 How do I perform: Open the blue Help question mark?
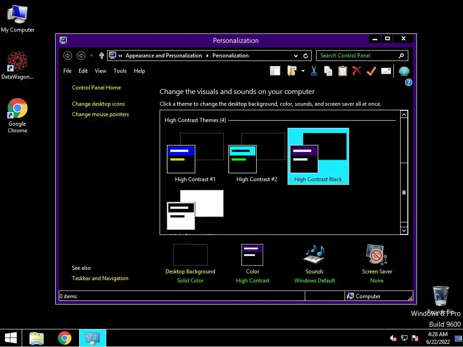(x=408, y=82)
